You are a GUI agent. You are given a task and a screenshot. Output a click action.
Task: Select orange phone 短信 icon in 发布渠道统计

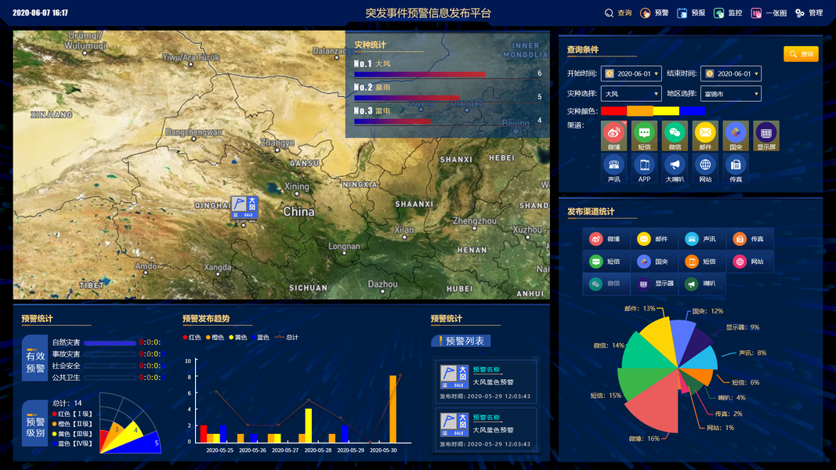tap(692, 262)
